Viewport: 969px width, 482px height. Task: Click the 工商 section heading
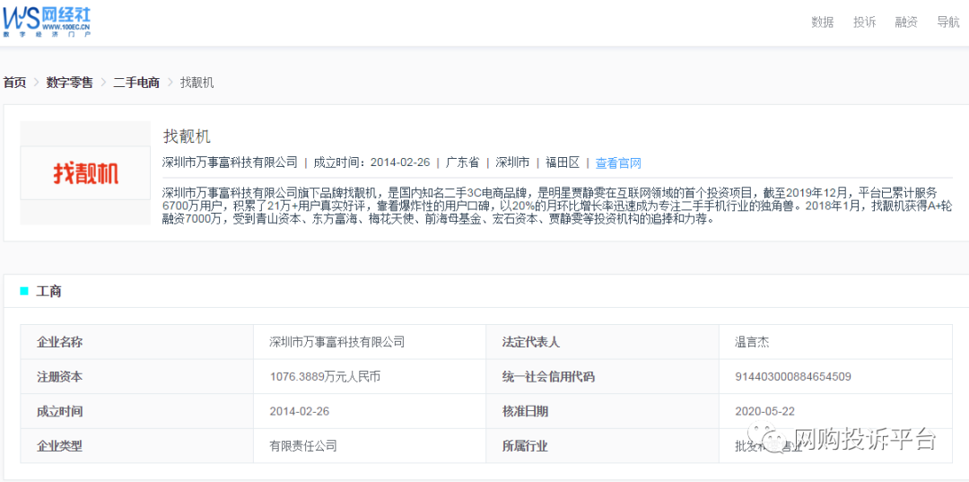click(x=48, y=292)
